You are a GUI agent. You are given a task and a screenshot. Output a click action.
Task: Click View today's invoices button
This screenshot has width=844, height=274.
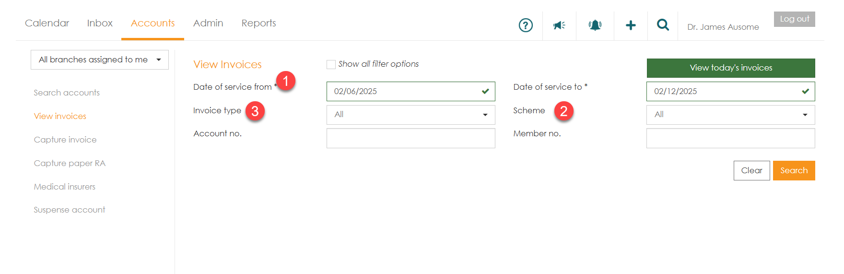click(730, 68)
